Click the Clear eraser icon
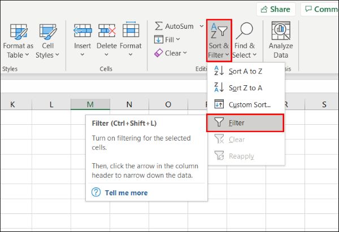 pyautogui.click(x=158, y=53)
